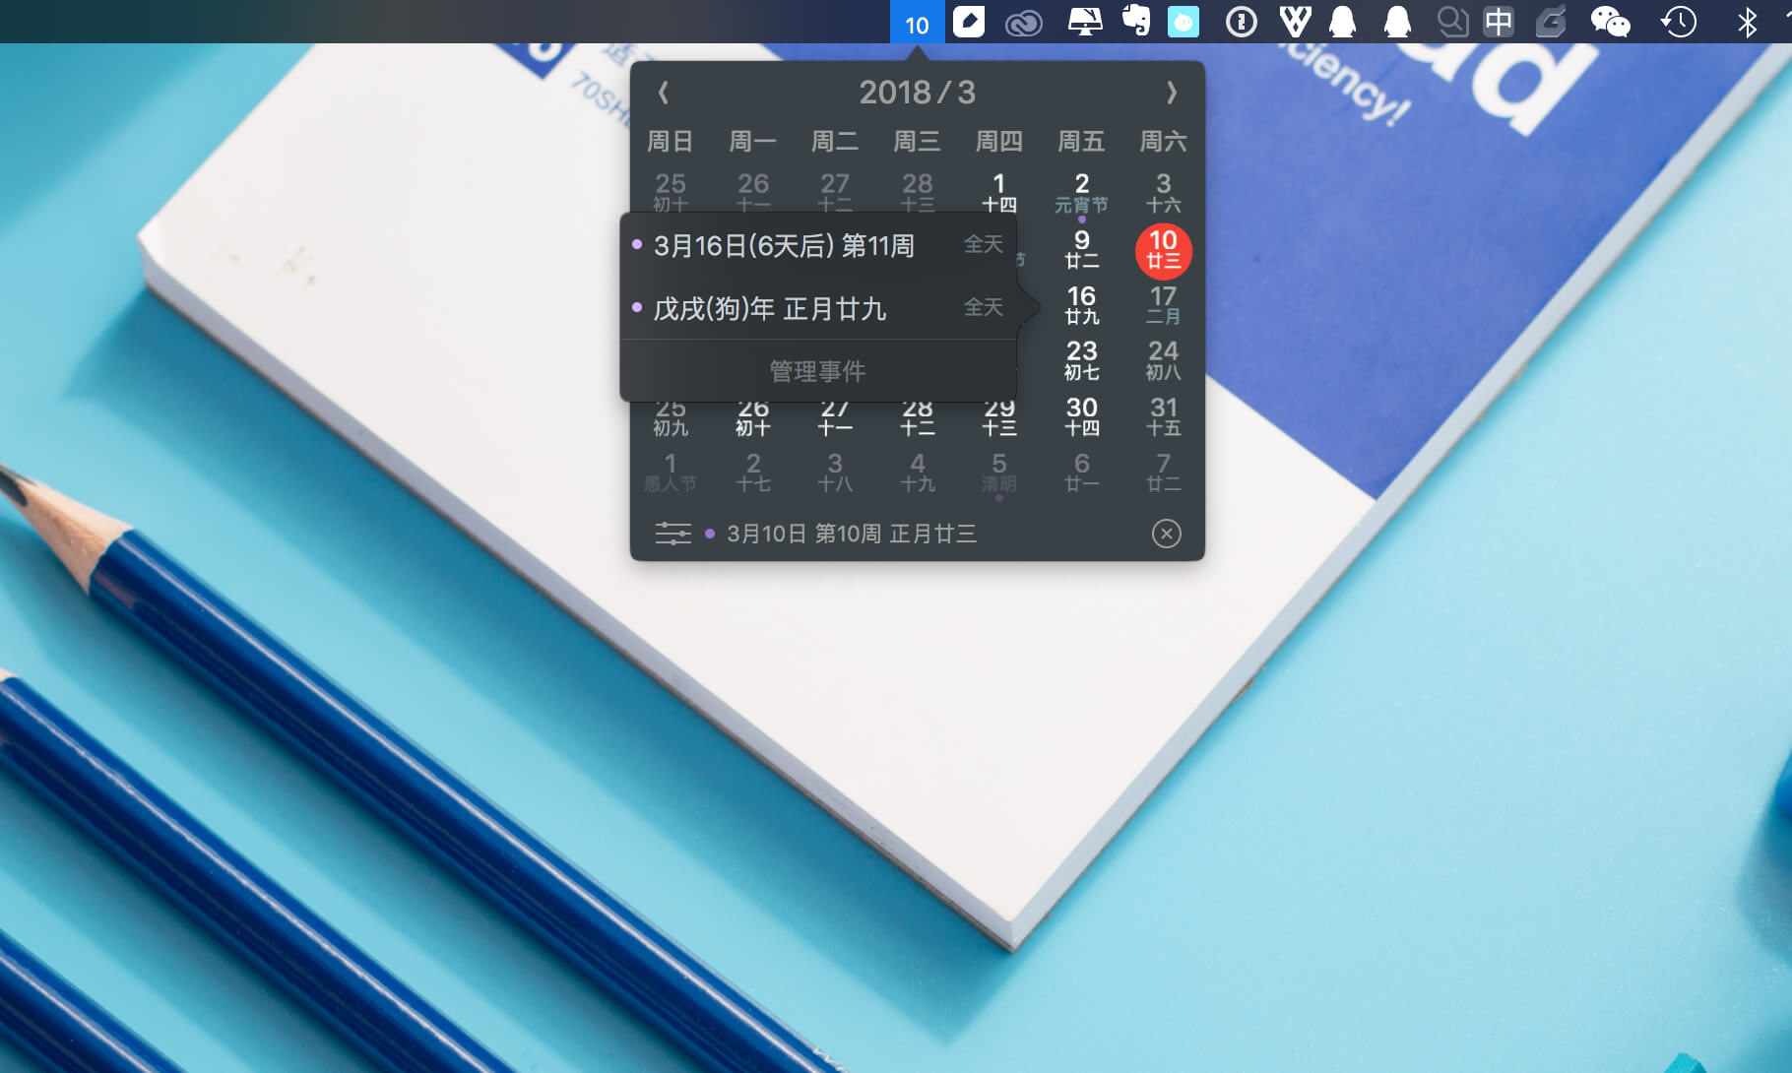
Task: Go to next month arrow
Action: click(1172, 93)
